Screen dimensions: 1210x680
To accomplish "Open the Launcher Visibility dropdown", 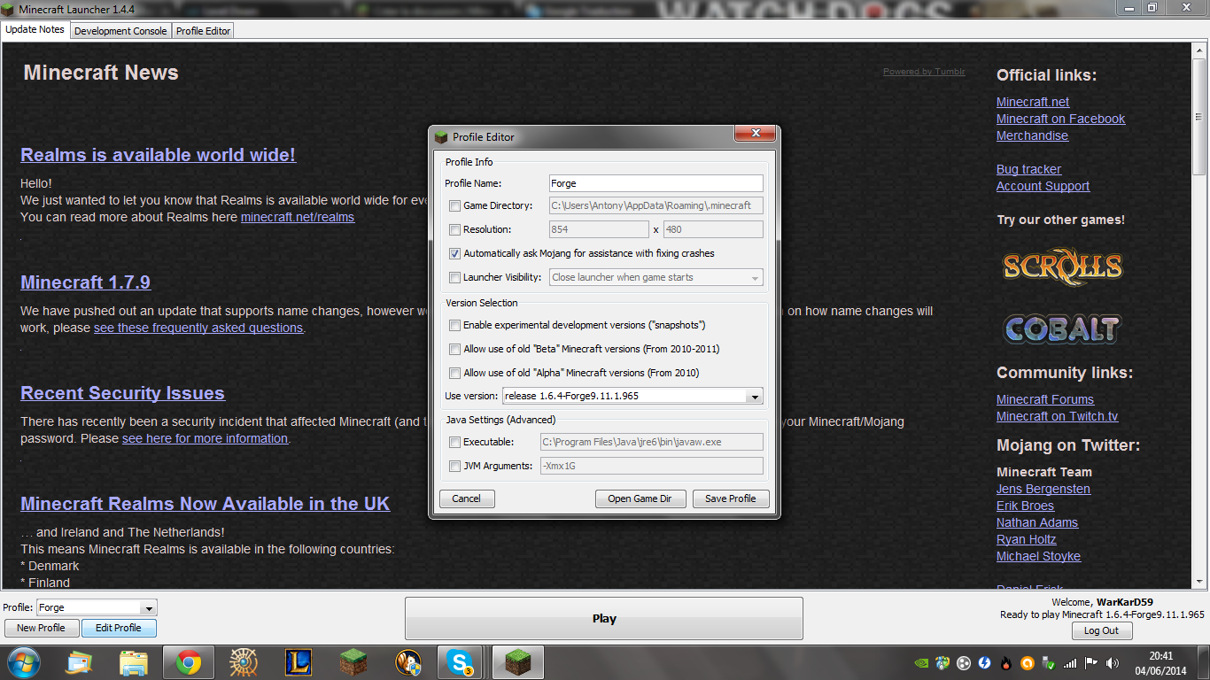I will pos(655,277).
